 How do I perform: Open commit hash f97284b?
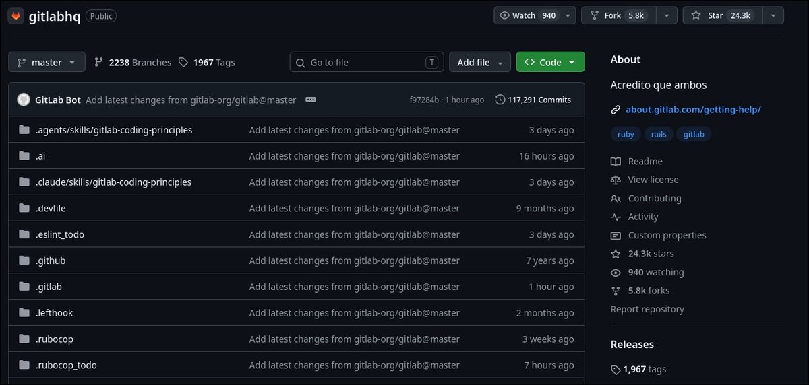tap(424, 100)
